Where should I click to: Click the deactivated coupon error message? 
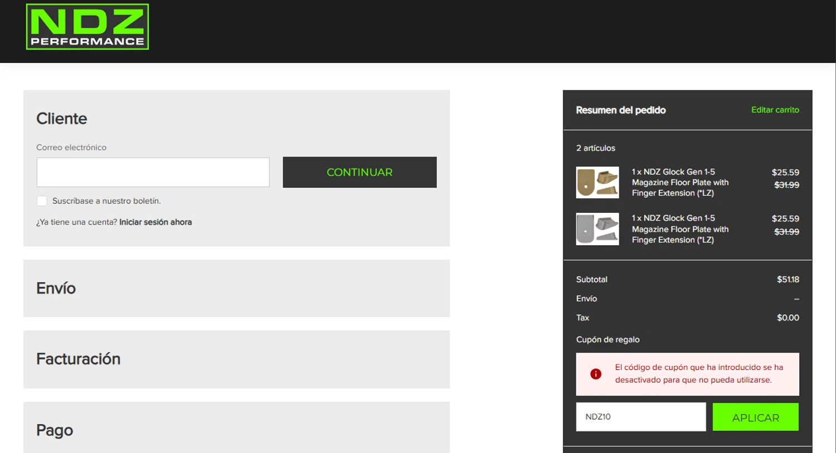pyautogui.click(x=699, y=373)
